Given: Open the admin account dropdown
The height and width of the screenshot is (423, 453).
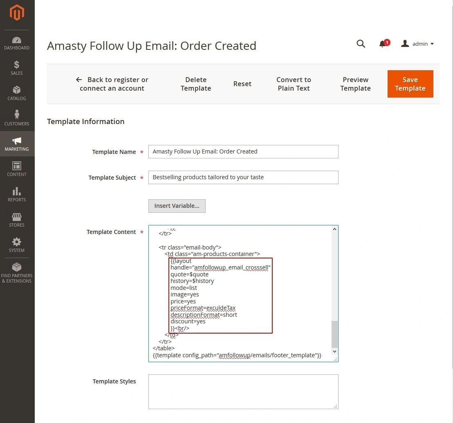Looking at the screenshot, I should coord(417,44).
